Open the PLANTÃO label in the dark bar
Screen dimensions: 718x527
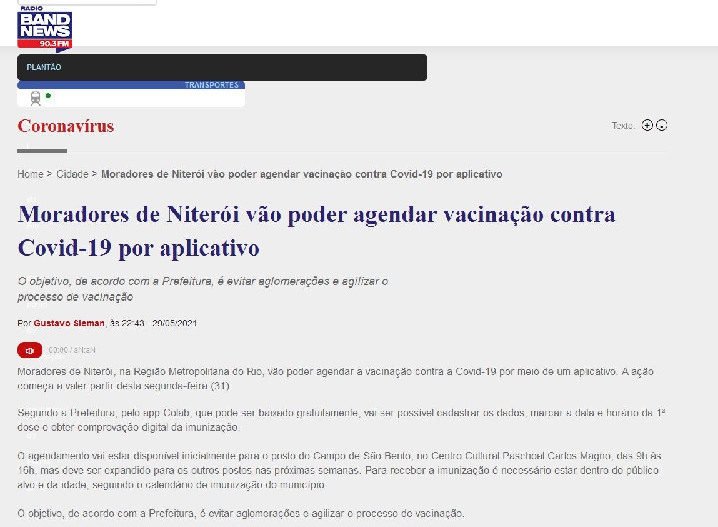pos(44,68)
